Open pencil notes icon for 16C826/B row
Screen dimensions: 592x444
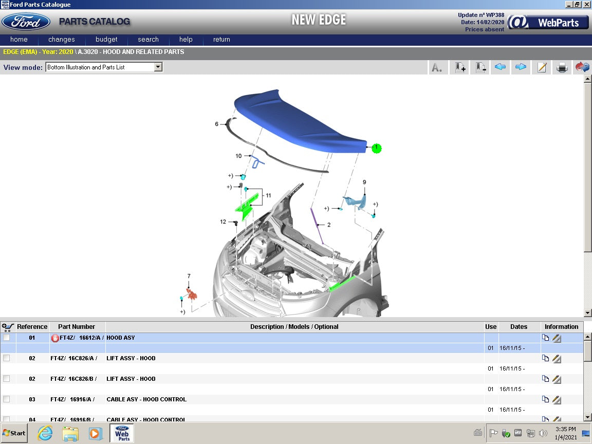point(557,379)
